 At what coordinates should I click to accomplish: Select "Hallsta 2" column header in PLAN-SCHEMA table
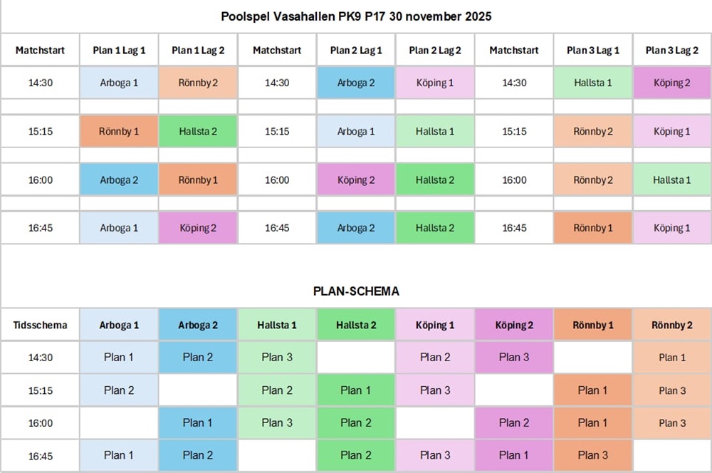356,325
